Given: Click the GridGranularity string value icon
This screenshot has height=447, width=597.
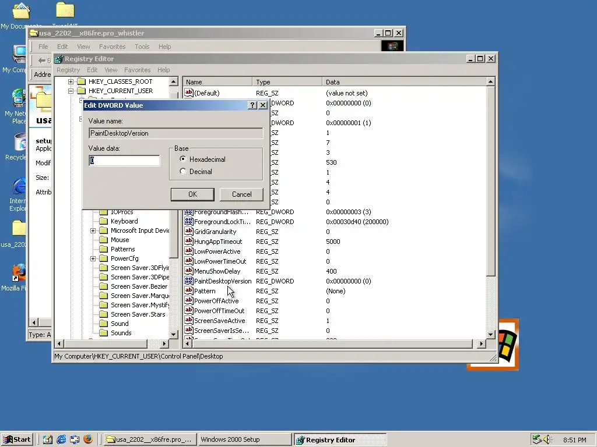Looking at the screenshot, I should 188,232.
